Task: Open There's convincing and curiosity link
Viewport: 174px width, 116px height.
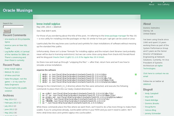Action: tap(15, 59)
